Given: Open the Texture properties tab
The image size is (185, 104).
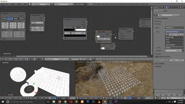Looking at the screenshot, I should click(180, 7).
